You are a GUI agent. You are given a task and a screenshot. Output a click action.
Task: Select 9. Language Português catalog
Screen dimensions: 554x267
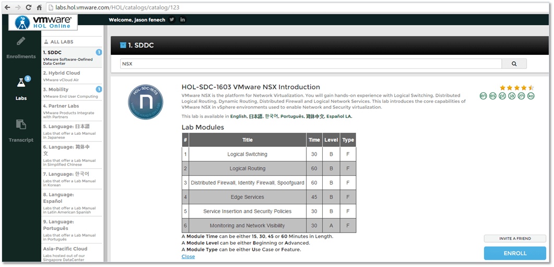click(x=72, y=230)
